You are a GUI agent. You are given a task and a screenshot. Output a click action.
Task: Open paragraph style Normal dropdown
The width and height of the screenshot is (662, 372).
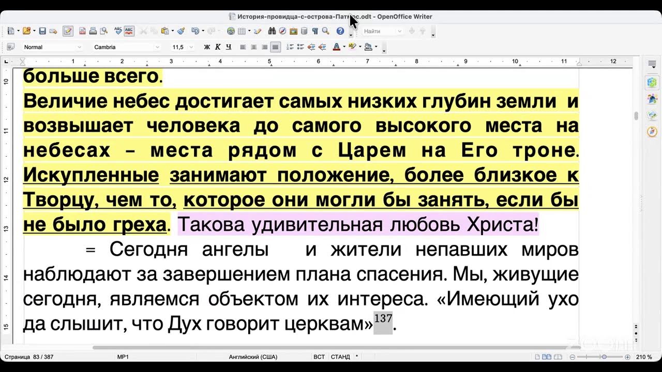(79, 47)
